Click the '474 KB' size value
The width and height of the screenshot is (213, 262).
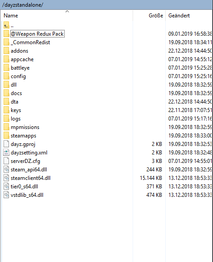(154, 195)
